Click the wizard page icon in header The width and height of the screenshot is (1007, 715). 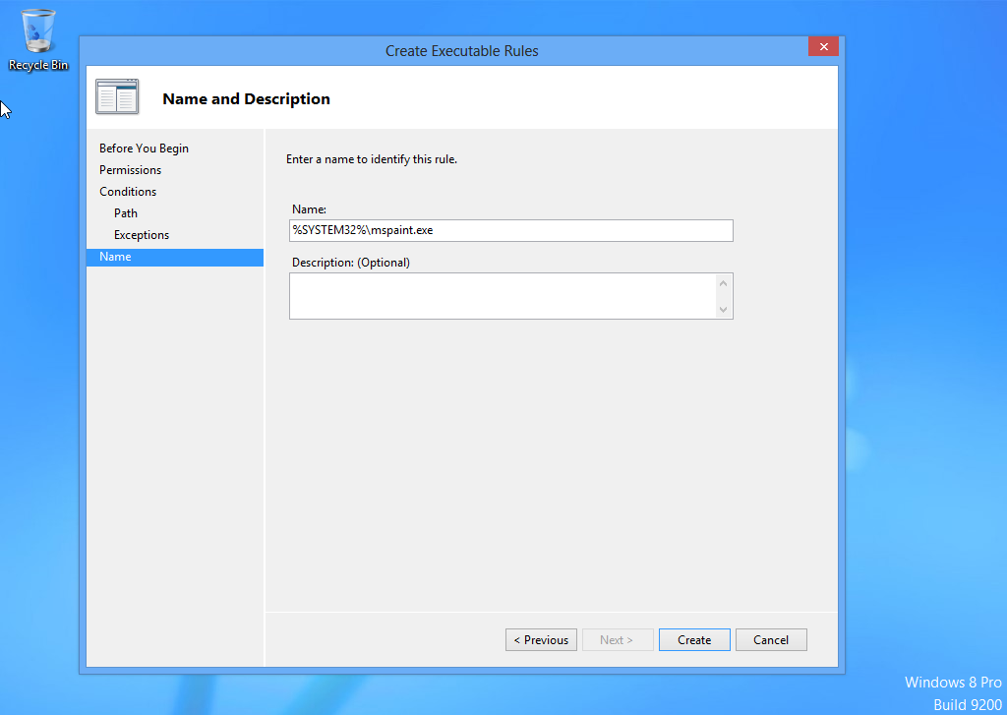(x=117, y=97)
